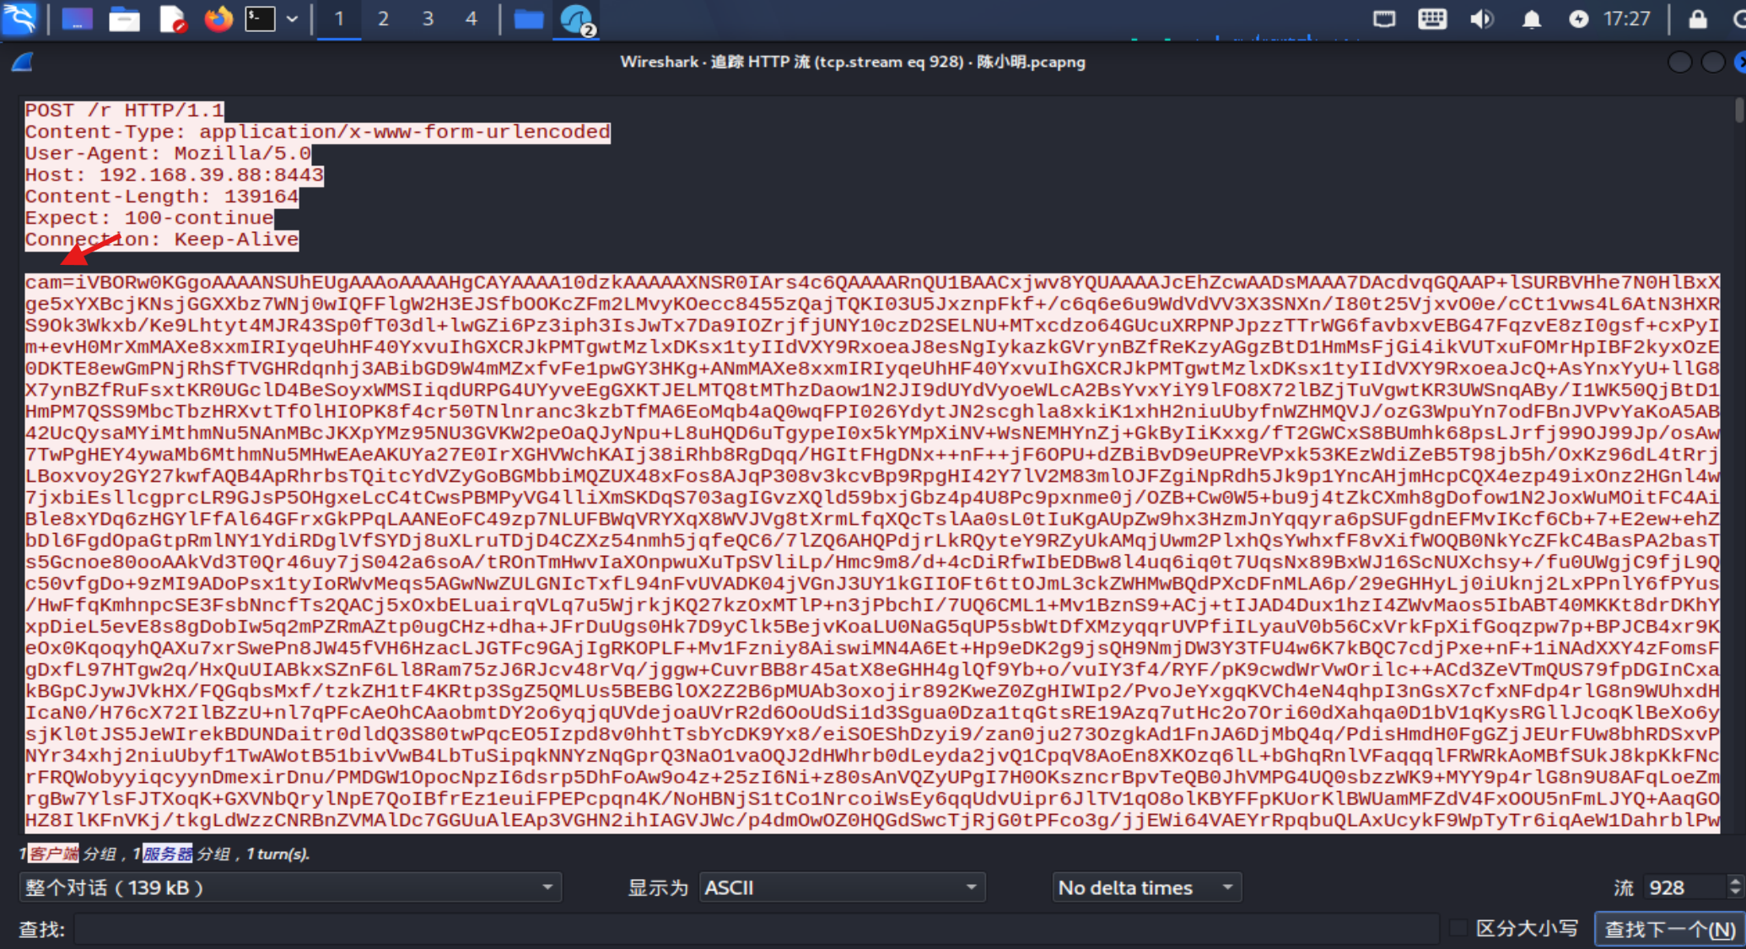Click the Wireshark fin icon in title bar

click(x=22, y=62)
